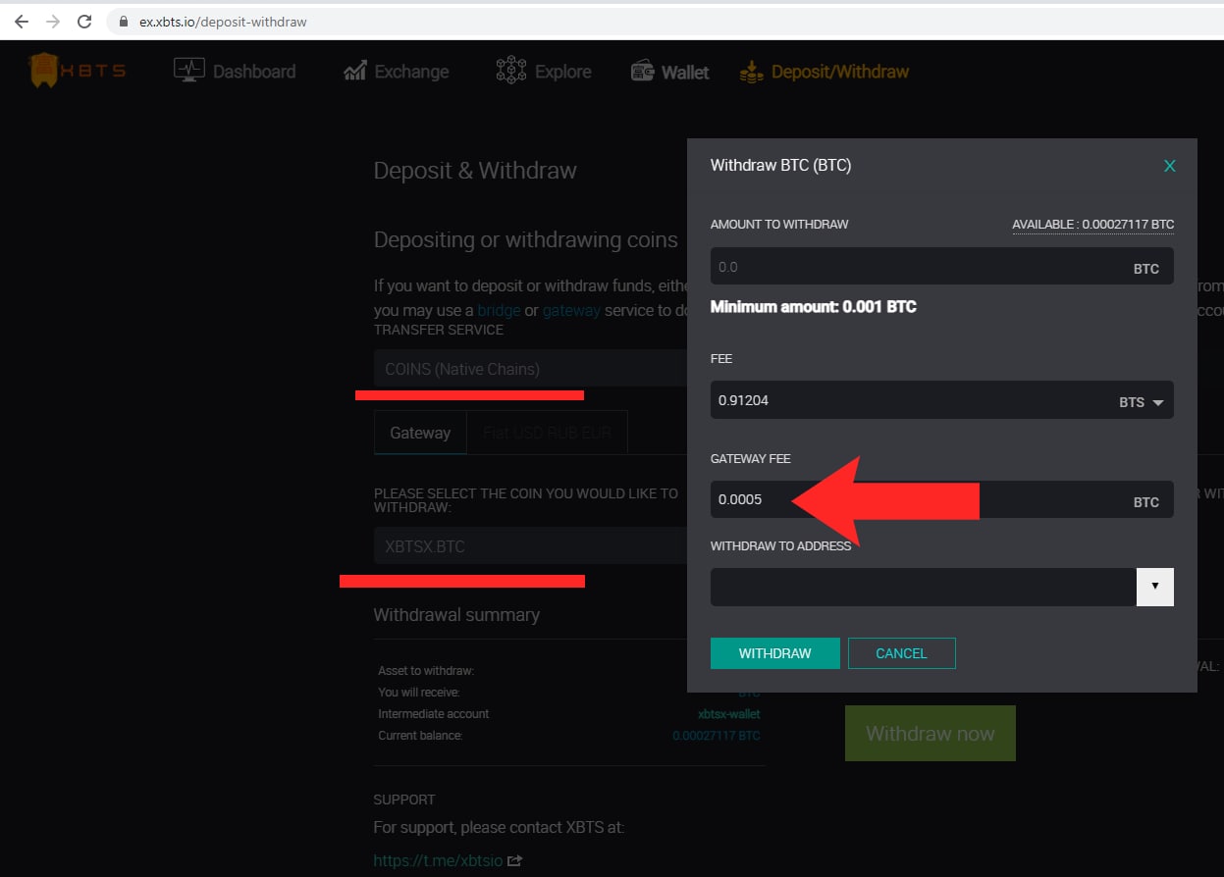Click the Withdraw to Address field
The width and height of the screenshot is (1224, 877).
[923, 587]
